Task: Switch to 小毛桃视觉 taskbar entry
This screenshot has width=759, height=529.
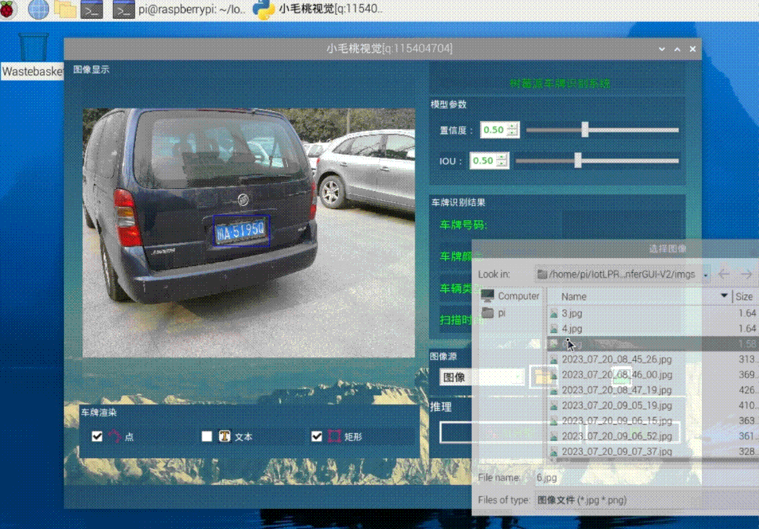Action: [319, 9]
